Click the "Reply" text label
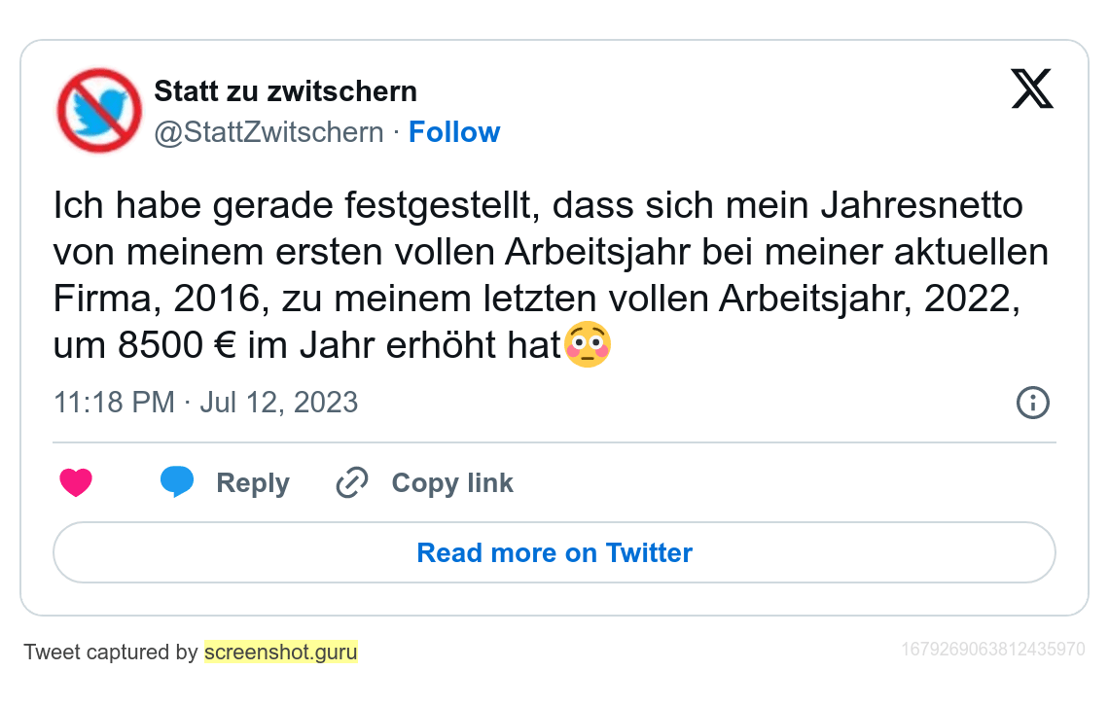This screenshot has width=1109, height=706. 253,483
